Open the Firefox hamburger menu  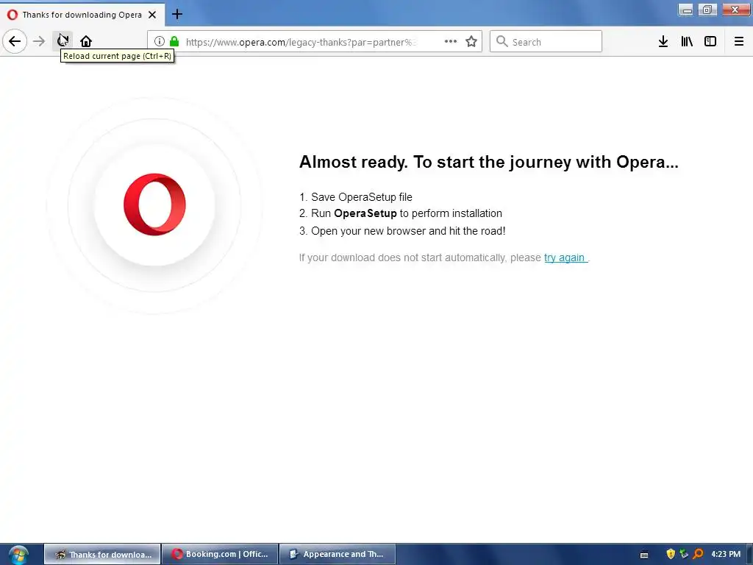[x=739, y=42]
